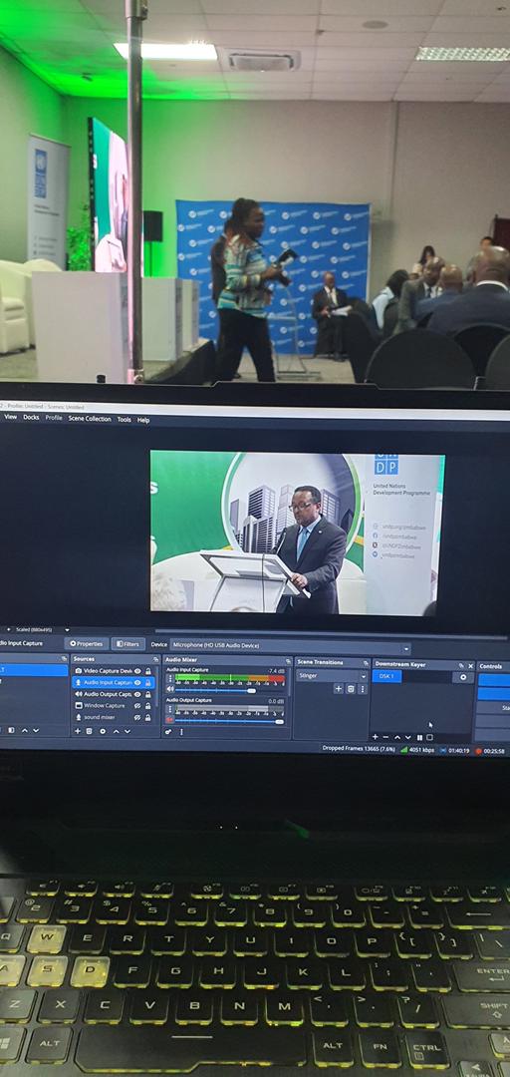Unmute the Audio Output Capture channel
510x1077 pixels.
coord(169,719)
